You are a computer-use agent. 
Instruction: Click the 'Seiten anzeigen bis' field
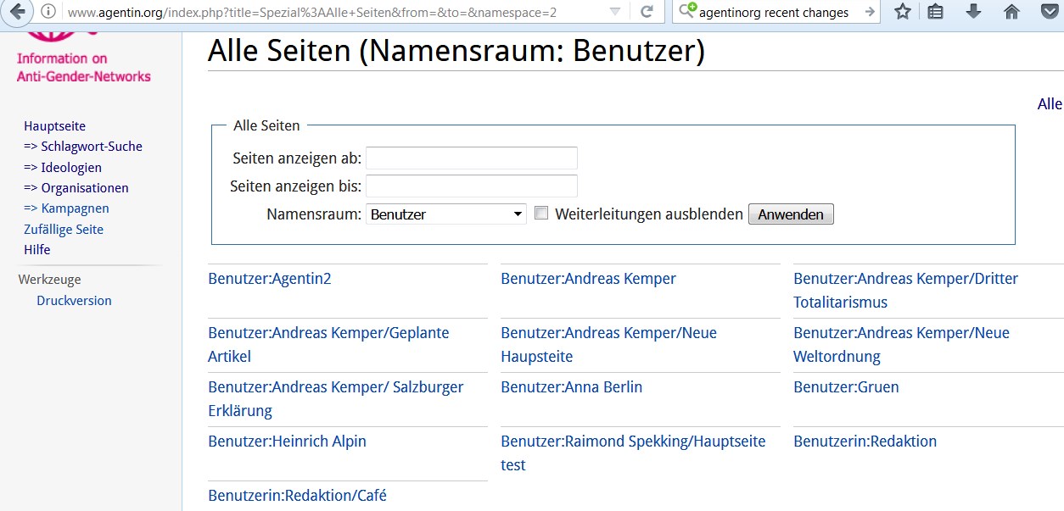click(x=471, y=186)
